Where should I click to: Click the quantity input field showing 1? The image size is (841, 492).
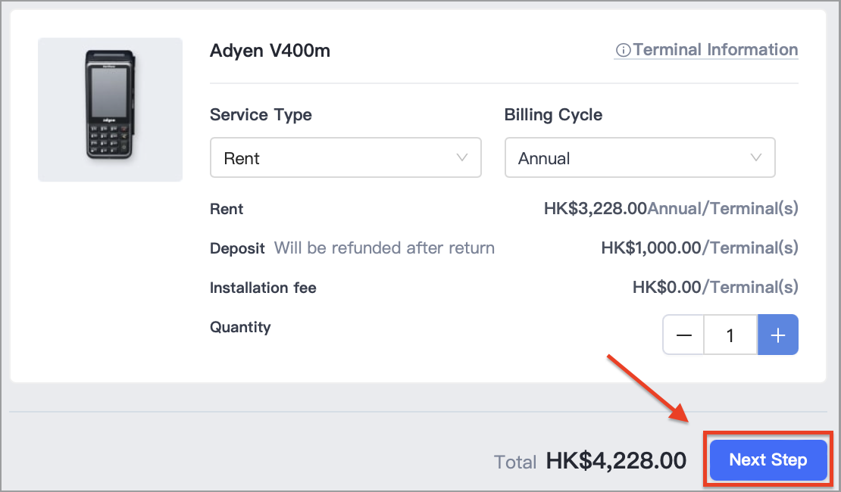pyautogui.click(x=730, y=335)
